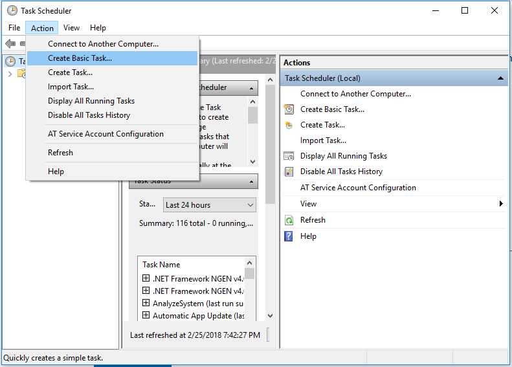Click the Create Task icon in Actions pane
This screenshot has height=367, width=512.
tap(289, 125)
